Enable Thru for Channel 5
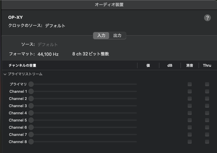Screen dimensions: 217x153 (207, 120)
